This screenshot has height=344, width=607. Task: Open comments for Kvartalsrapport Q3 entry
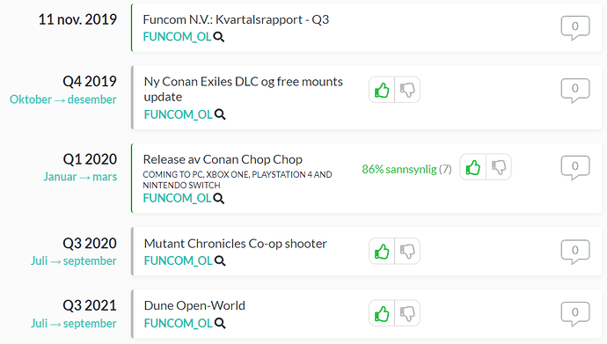pos(575,27)
